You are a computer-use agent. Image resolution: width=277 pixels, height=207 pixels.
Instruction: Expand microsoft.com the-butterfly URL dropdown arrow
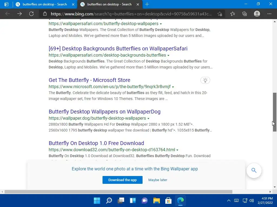[x=173, y=87]
